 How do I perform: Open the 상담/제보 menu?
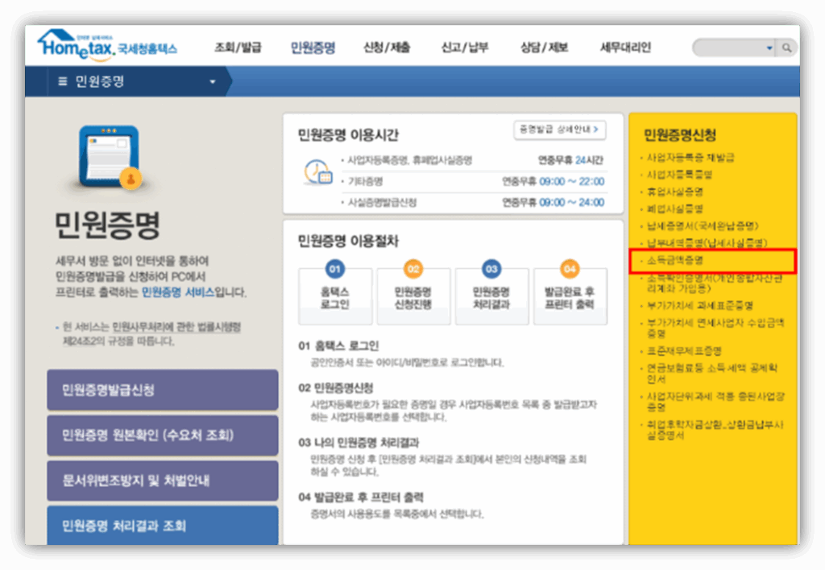[544, 47]
